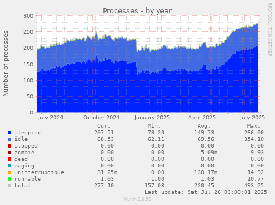Click the 'zombie' legend label
Viewport: 275px width, 205px height.
[x=24, y=153]
